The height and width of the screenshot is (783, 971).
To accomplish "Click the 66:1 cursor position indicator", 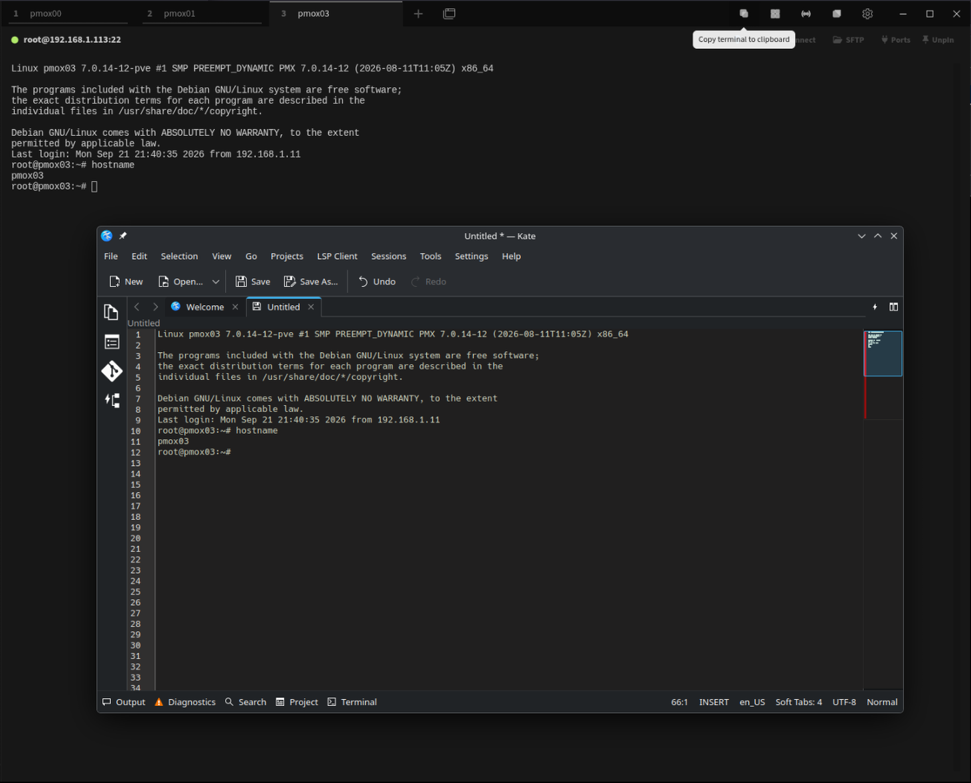I will pyautogui.click(x=679, y=702).
